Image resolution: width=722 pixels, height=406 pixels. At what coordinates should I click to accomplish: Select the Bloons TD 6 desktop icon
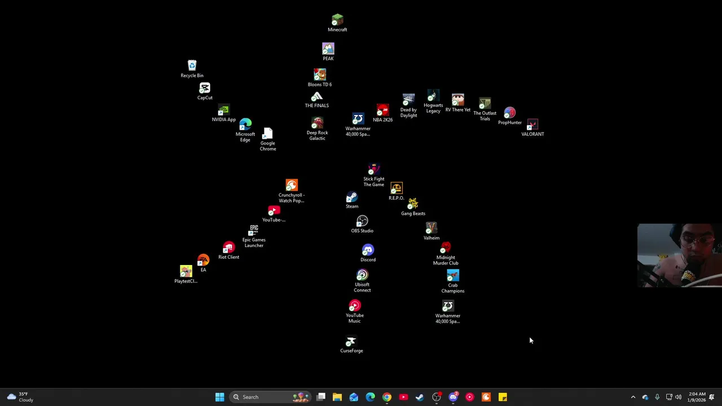[320, 78]
